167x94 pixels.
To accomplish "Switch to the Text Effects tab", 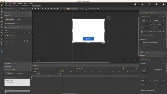I will [x=152, y=13].
